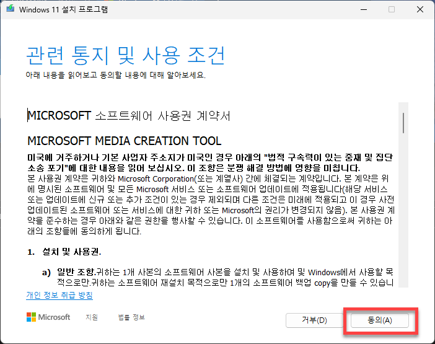Minimize the setup window

[x=364, y=9]
